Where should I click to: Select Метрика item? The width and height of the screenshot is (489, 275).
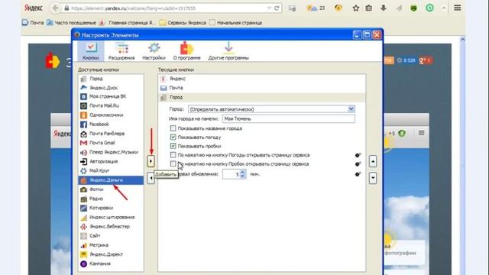pos(111,245)
